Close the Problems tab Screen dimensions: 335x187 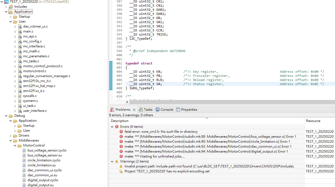coord(134,110)
